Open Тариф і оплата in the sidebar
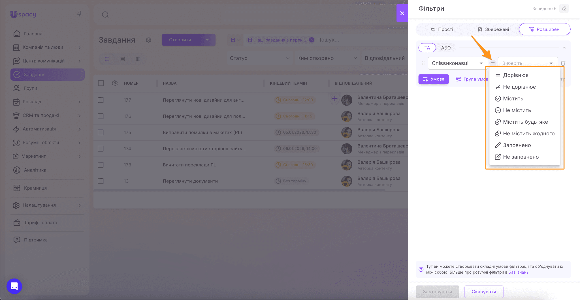Image resolution: width=580 pixels, height=300 pixels. (47, 223)
